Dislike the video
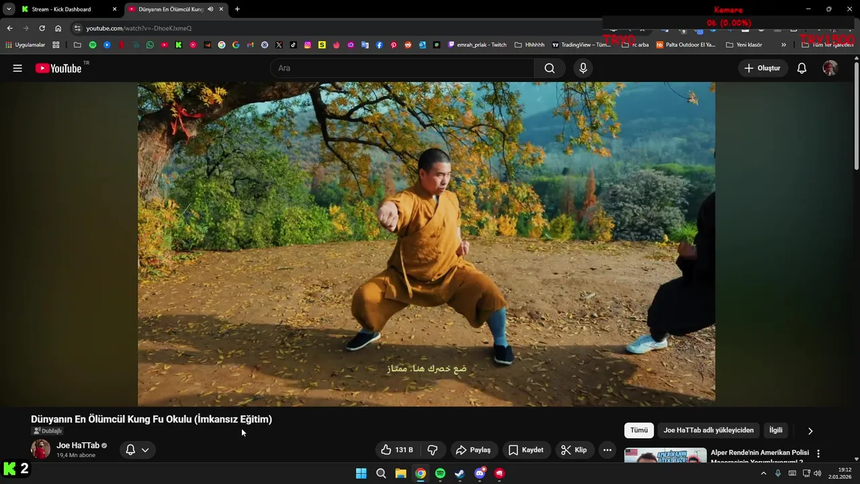Viewport: 860px width, 484px height. tap(433, 450)
